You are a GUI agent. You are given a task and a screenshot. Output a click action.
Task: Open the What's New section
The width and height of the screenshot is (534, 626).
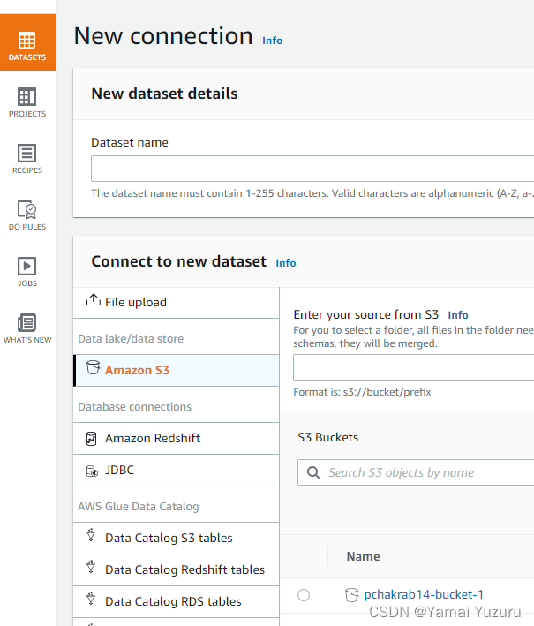coord(27,328)
